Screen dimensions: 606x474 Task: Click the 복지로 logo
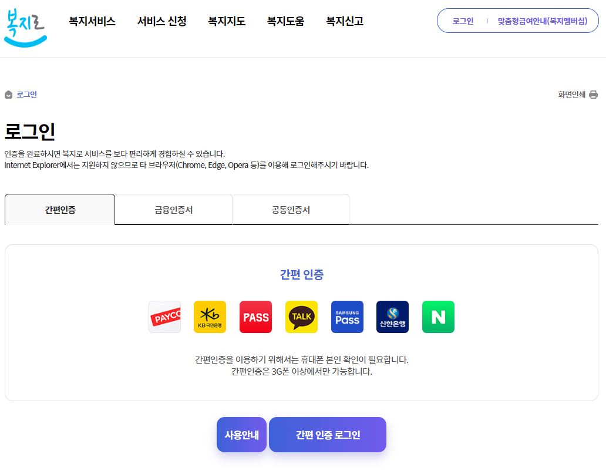(25, 28)
